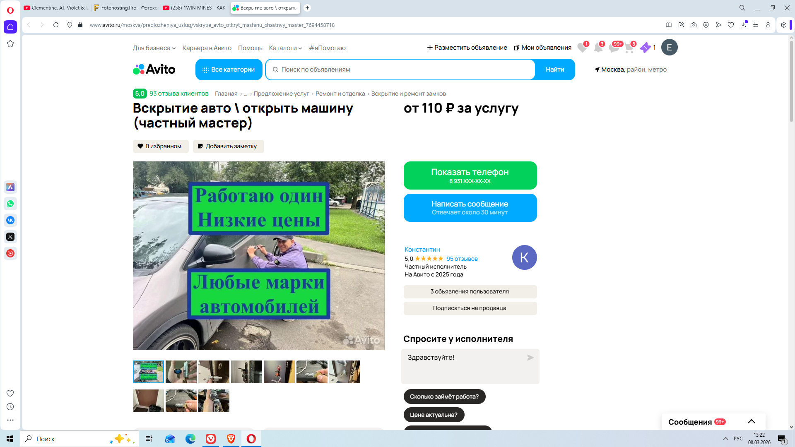Open «95 отзывов» seller reviews link
Image resolution: width=795 pixels, height=447 pixels.
click(x=462, y=259)
